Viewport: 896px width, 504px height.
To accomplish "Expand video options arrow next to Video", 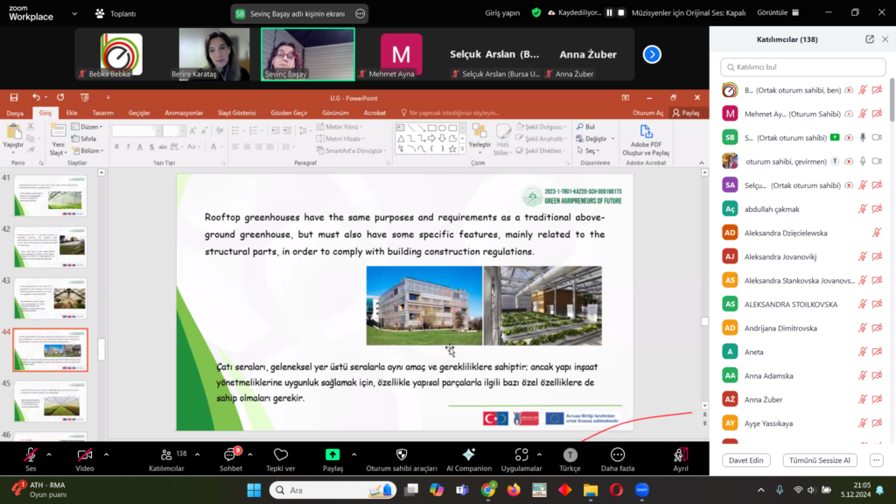I will [106, 454].
